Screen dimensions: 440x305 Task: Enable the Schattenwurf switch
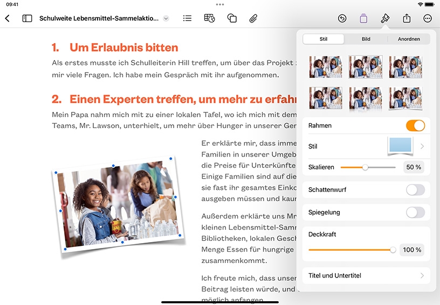click(415, 190)
